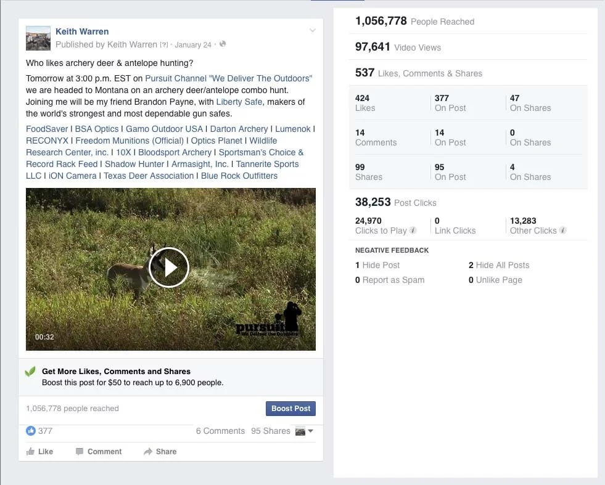Image resolution: width=605 pixels, height=485 pixels.
Task: Click the public globe privacy icon
Action: [x=223, y=44]
